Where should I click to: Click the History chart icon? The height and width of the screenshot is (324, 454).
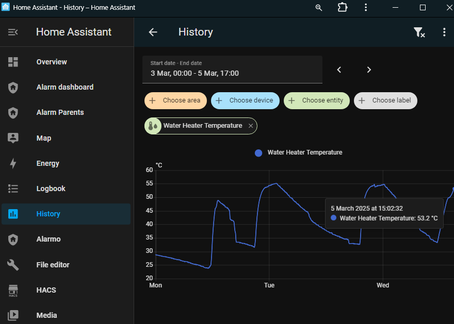[x=13, y=214]
